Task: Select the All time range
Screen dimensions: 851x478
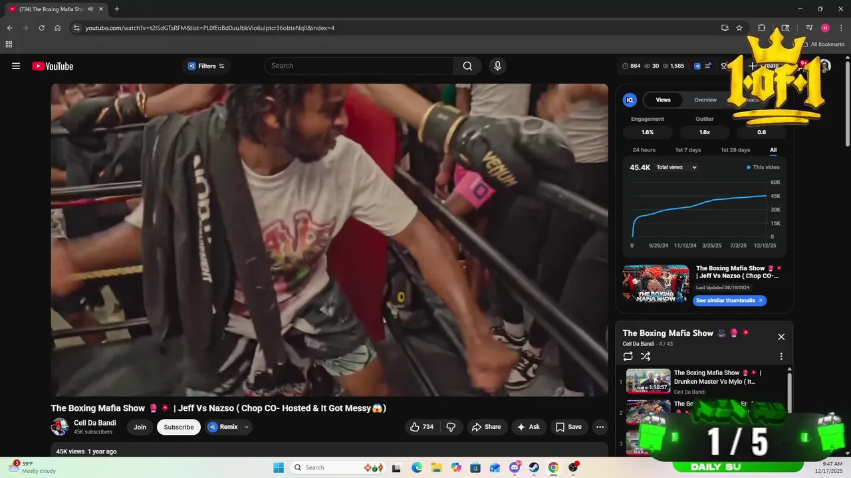Action: [x=773, y=150]
